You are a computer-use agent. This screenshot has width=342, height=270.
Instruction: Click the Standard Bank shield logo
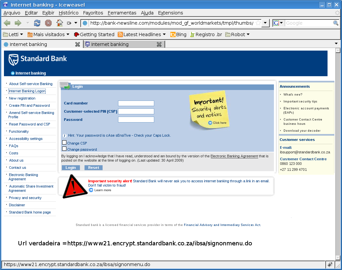13,60
